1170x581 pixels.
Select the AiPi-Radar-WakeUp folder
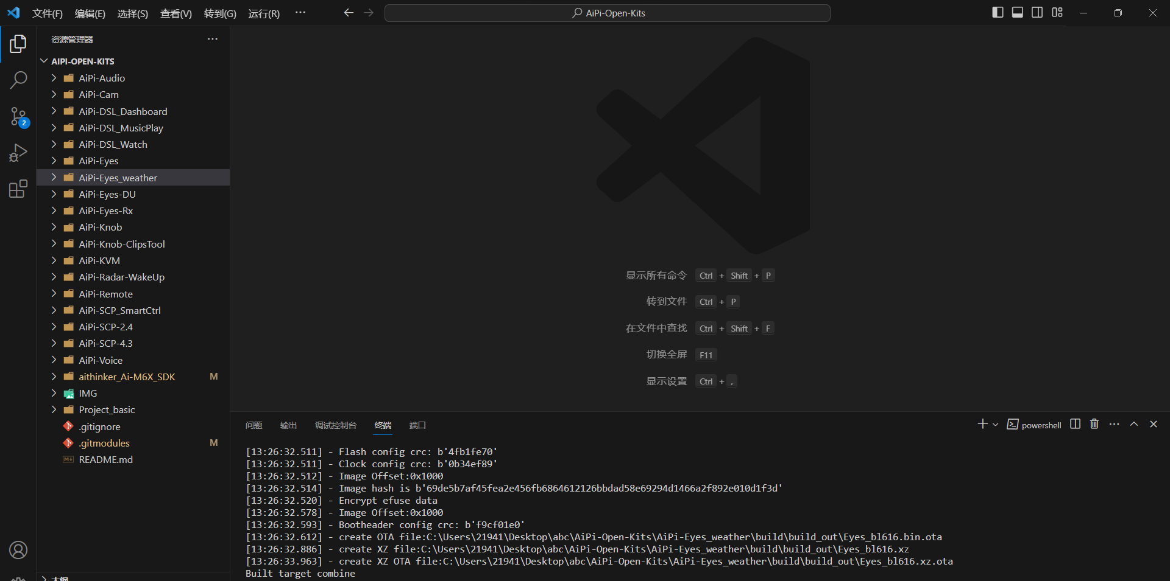click(133, 277)
